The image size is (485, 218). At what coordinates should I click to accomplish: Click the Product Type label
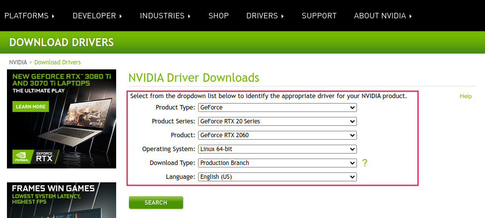coord(175,108)
